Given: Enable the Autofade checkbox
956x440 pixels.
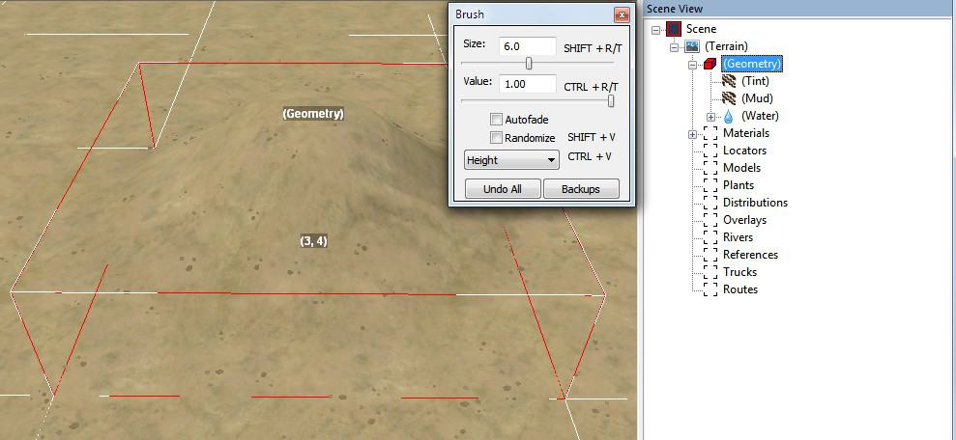Looking at the screenshot, I should coord(496,120).
